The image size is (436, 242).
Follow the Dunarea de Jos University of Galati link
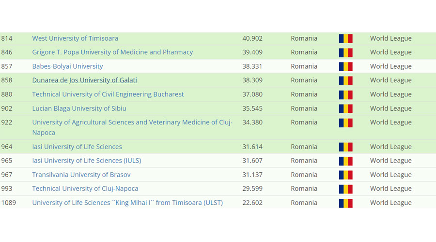(x=84, y=80)
